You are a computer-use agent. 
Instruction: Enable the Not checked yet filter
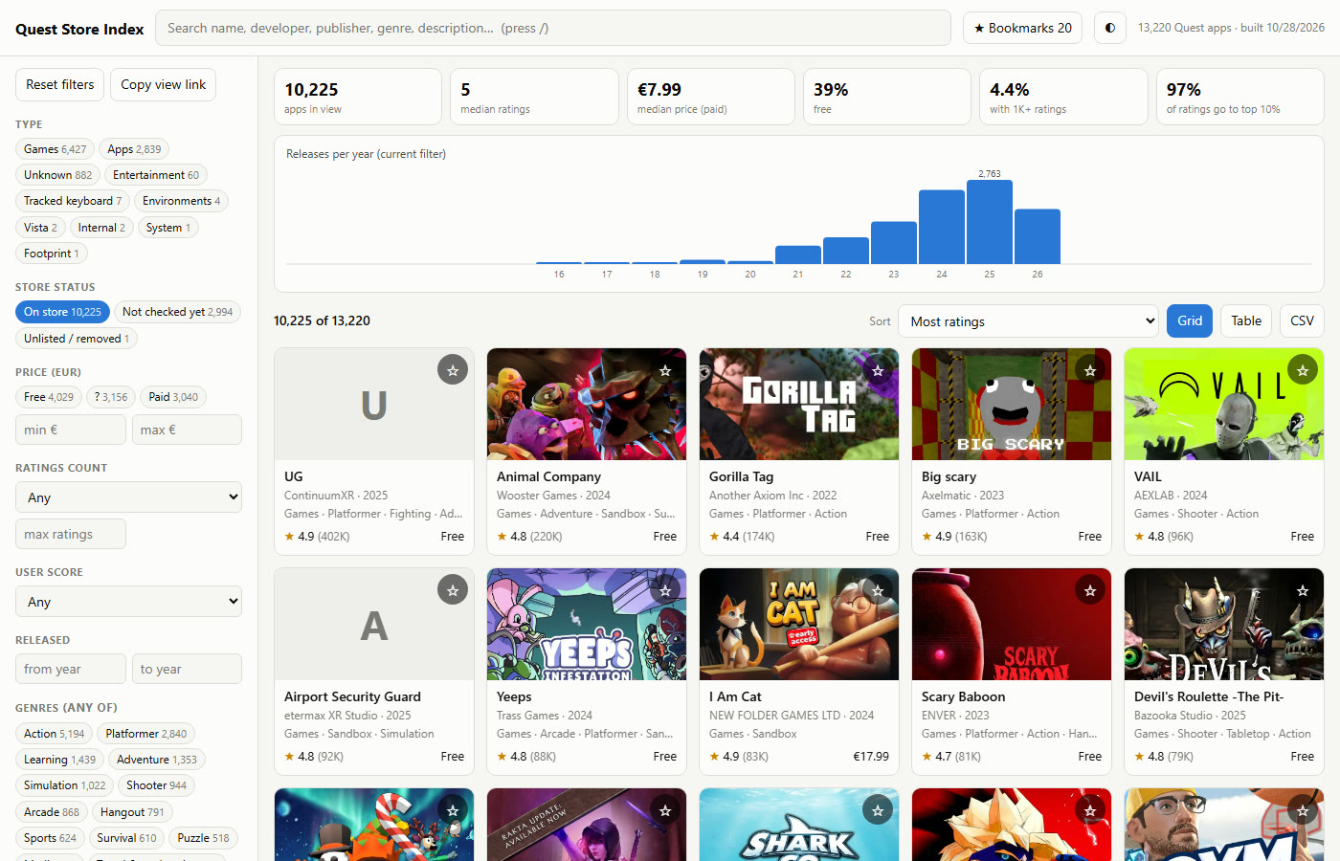pos(177,312)
